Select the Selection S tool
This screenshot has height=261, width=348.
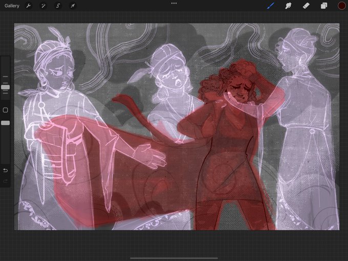(x=58, y=6)
